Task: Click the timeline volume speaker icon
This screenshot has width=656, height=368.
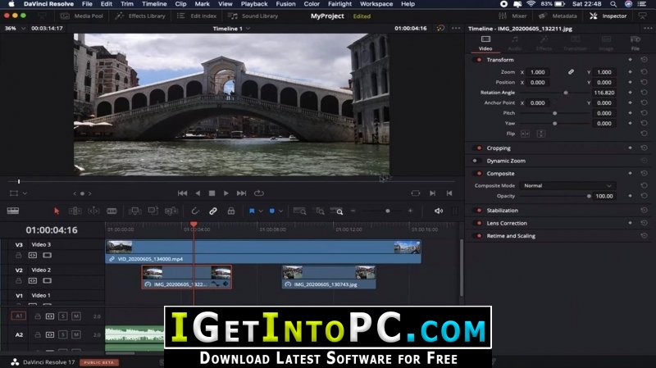Action: click(439, 211)
